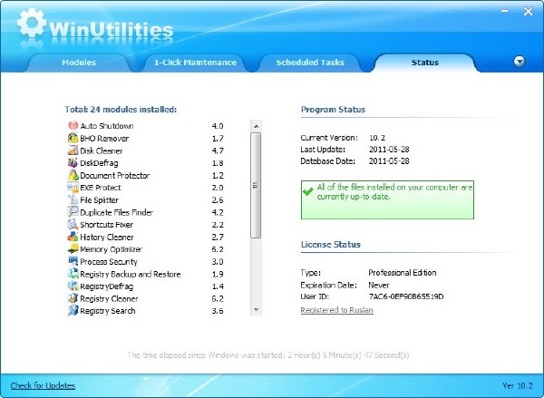The image size is (544, 398).
Task: Select the Registry Cleaner icon
Action: (73, 298)
